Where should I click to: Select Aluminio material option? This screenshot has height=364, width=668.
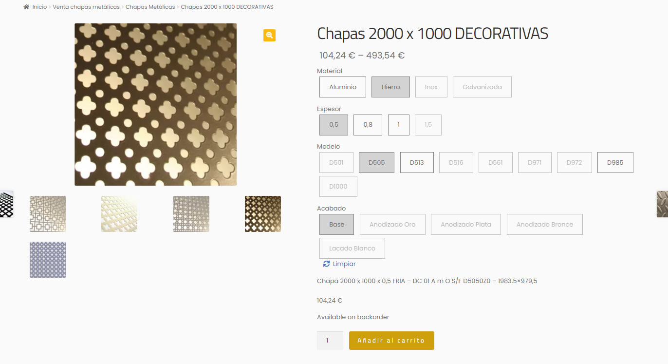pos(343,87)
